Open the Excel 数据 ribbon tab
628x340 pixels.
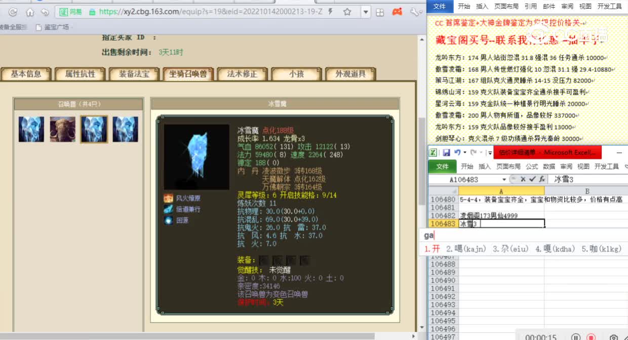coord(549,166)
